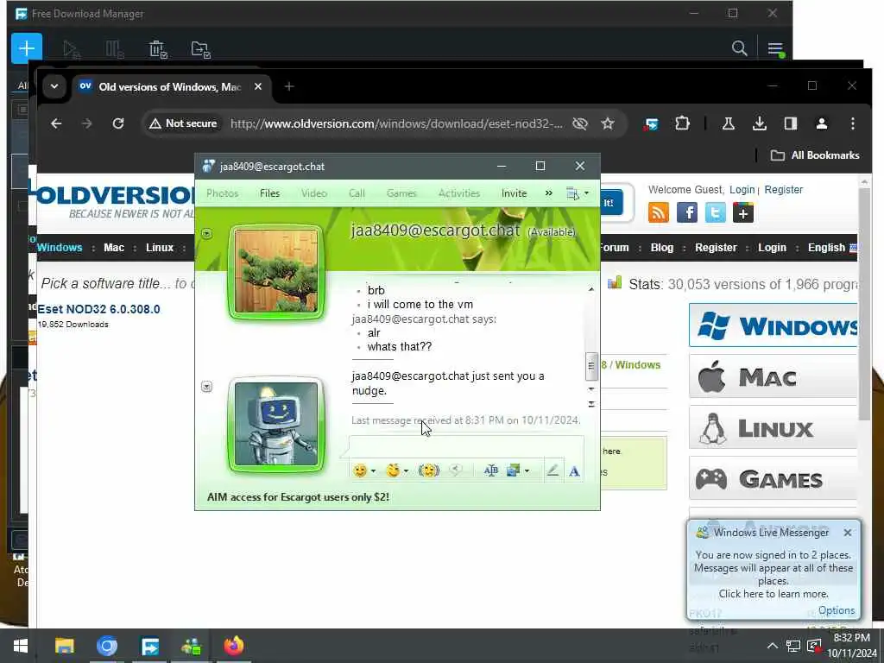Open a new browser tab
The width and height of the screenshot is (884, 663).
tap(289, 87)
